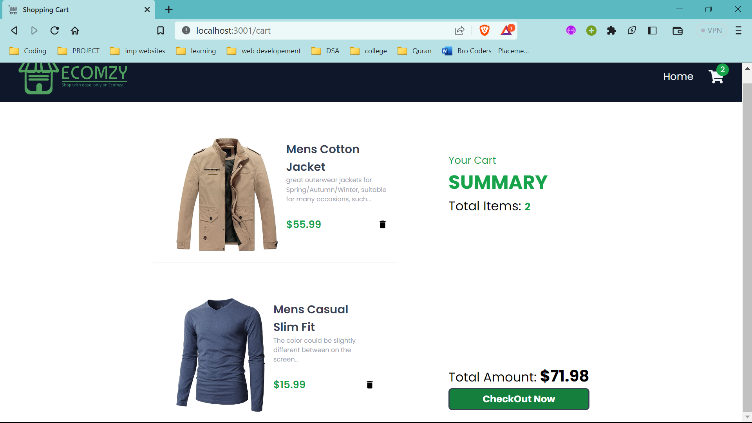The width and height of the screenshot is (752, 423).
Task: Launch Brave Leo AI assistant
Action: click(632, 30)
